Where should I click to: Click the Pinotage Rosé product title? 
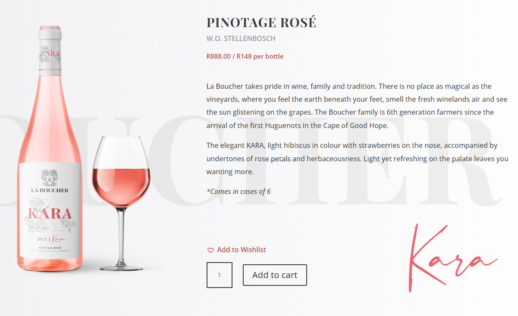261,22
